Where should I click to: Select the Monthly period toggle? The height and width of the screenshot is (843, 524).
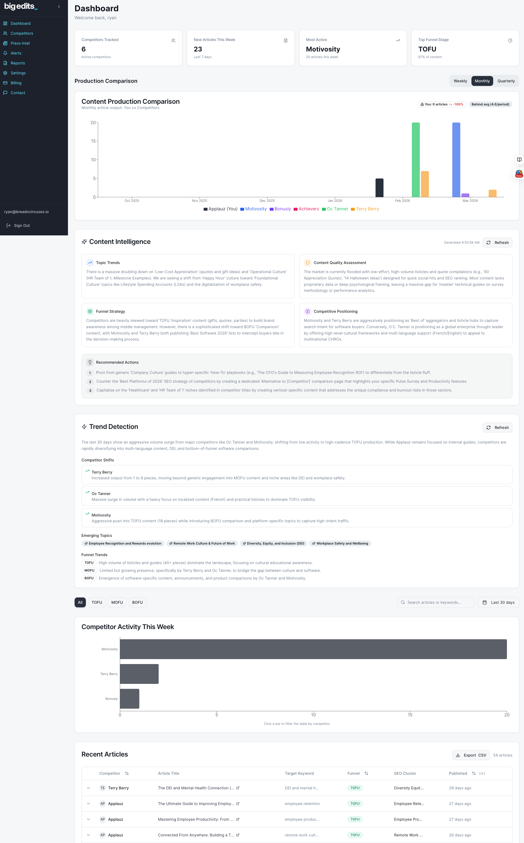482,81
